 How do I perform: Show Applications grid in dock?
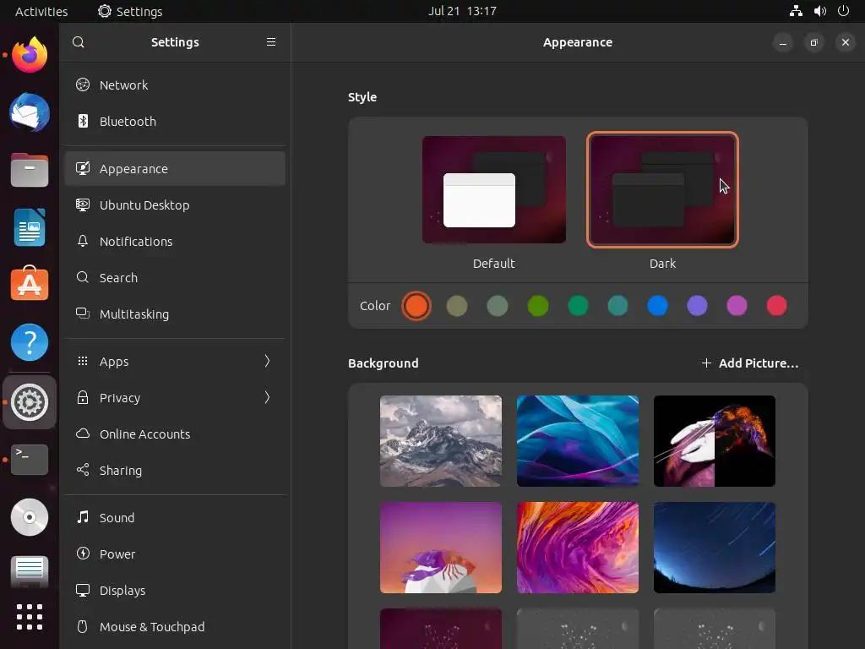click(x=30, y=617)
